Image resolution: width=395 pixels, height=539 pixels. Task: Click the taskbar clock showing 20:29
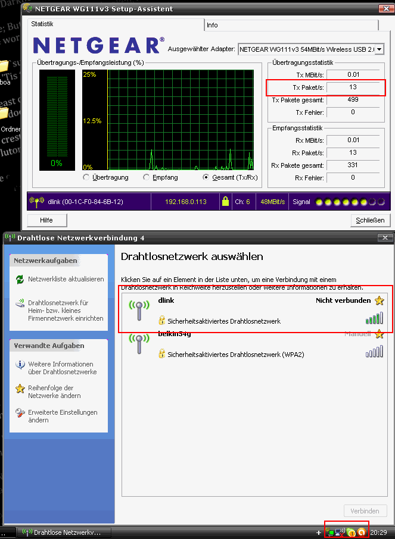378,533
